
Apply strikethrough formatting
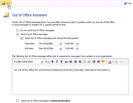[66, 62]
